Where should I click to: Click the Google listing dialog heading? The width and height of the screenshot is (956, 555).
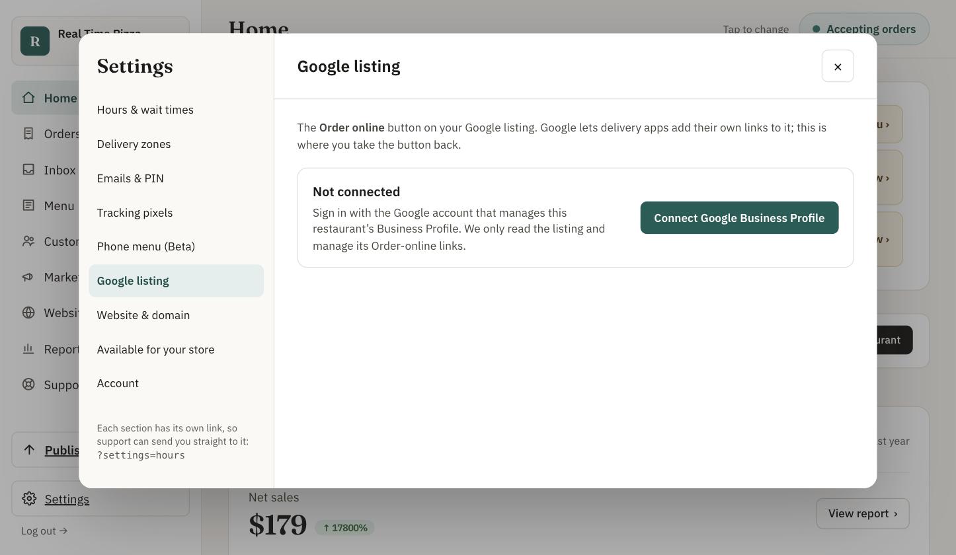coord(348,66)
